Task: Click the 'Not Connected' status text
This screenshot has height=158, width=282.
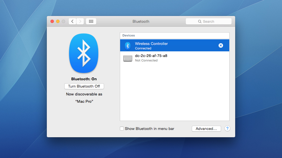Action: tap(146, 61)
